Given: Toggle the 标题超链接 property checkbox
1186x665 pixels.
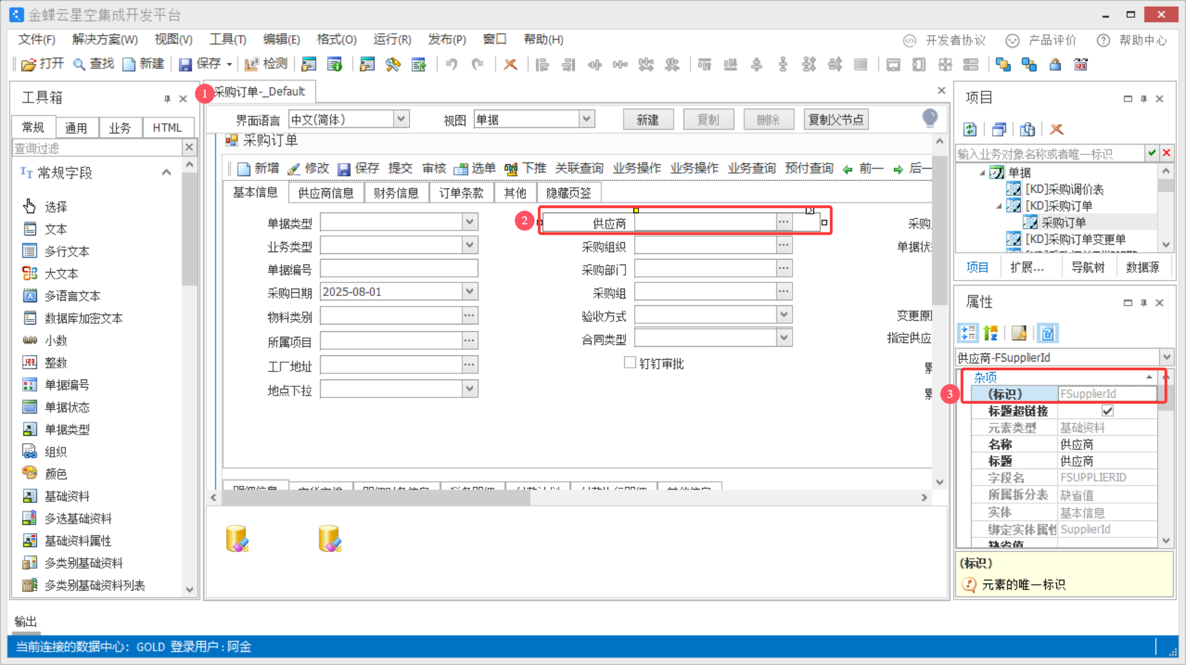Looking at the screenshot, I should tap(1107, 411).
